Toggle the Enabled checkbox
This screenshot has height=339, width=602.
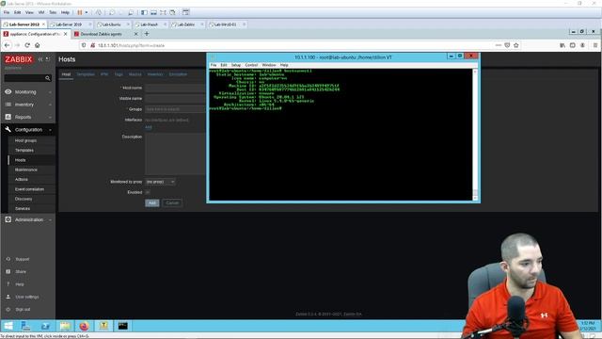coord(148,192)
